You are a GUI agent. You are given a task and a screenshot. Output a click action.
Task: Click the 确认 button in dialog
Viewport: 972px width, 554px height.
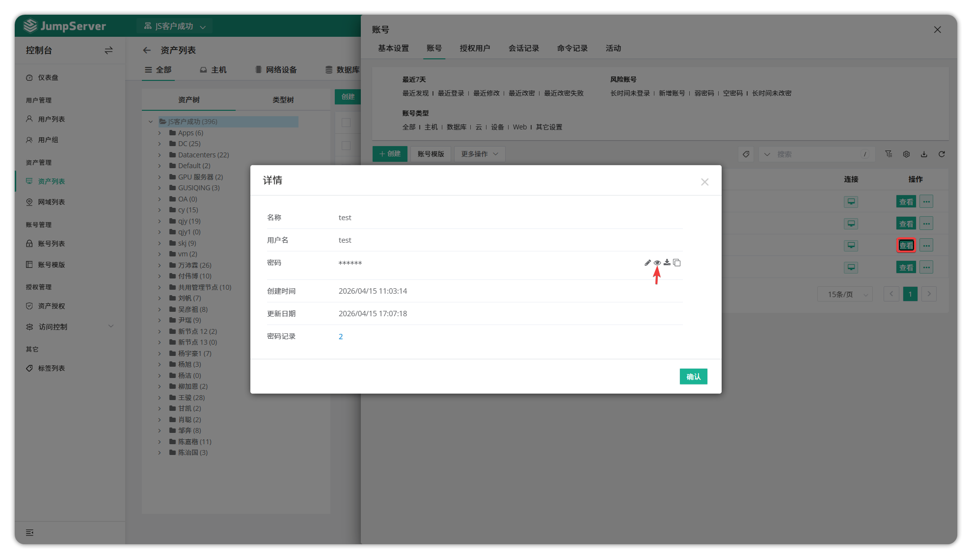pos(693,377)
